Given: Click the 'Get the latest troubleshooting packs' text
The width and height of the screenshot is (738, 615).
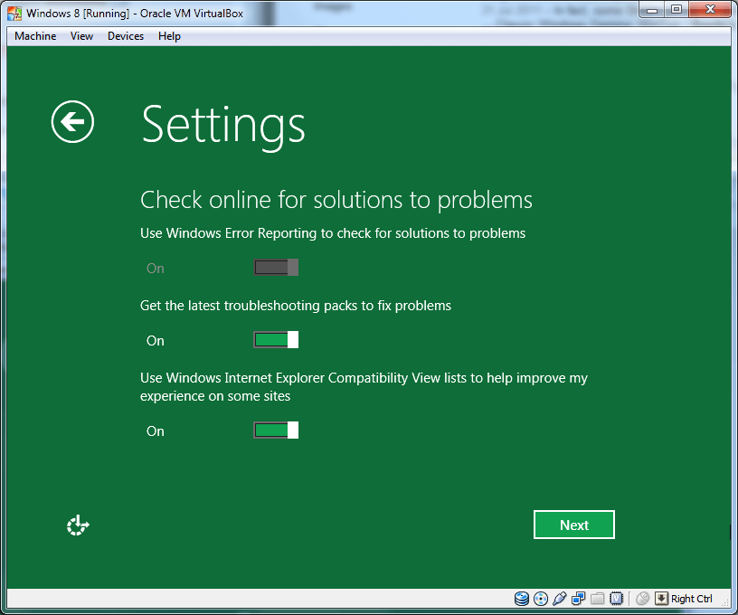Looking at the screenshot, I should tap(296, 306).
